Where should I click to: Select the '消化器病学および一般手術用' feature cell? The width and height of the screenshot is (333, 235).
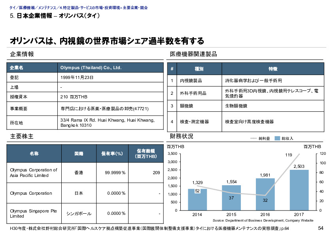(273, 81)
